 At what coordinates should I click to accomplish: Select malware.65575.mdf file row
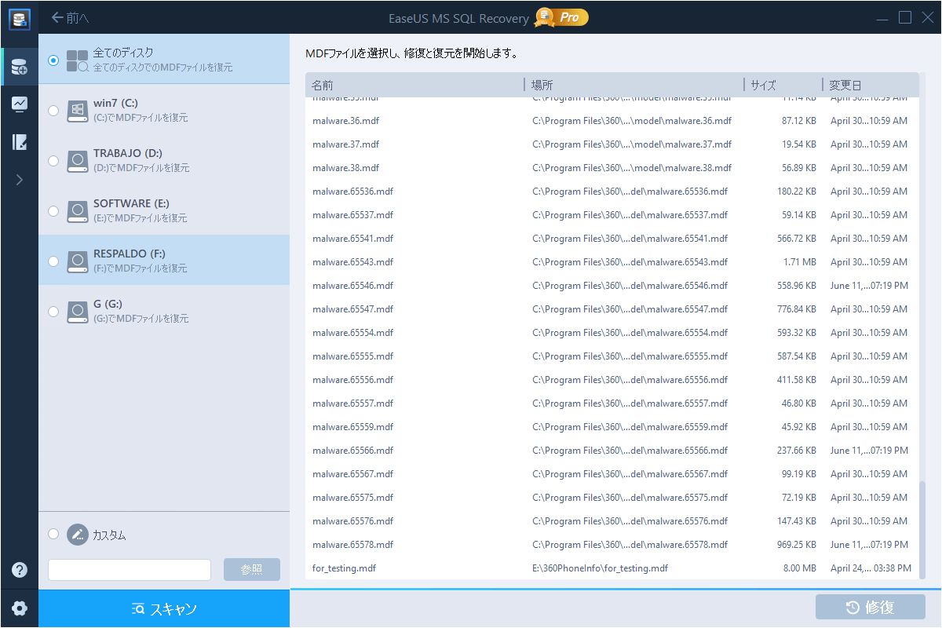click(612, 498)
